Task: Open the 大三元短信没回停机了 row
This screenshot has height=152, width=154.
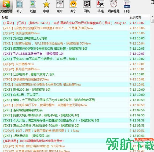Action: click(75, 100)
